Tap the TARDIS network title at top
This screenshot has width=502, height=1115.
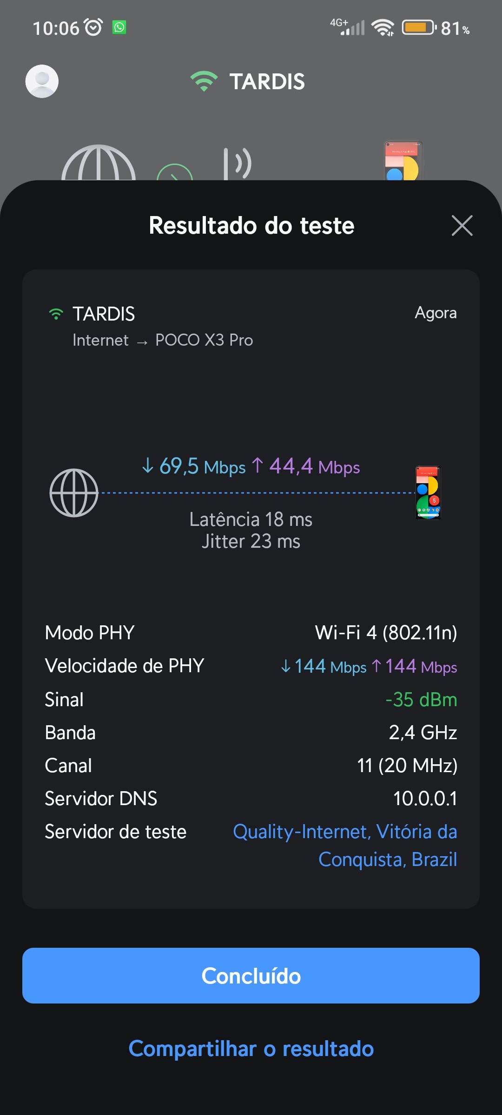click(x=267, y=82)
